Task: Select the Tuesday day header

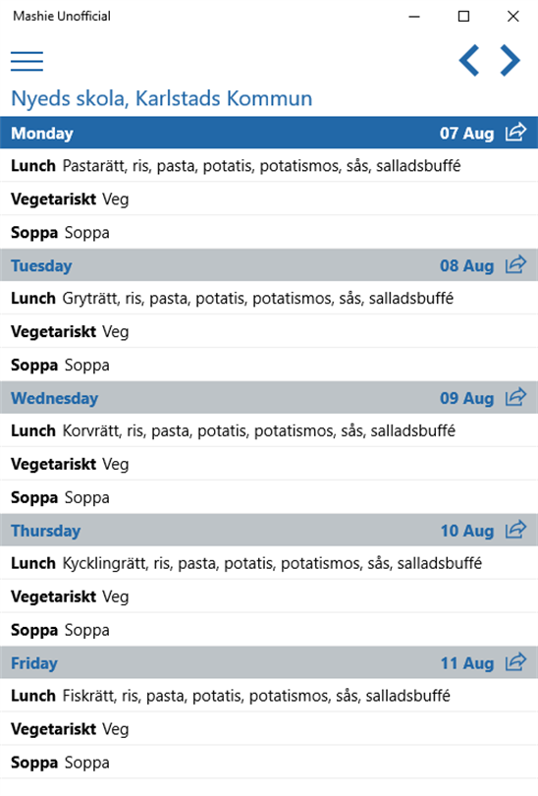Action: click(269, 265)
